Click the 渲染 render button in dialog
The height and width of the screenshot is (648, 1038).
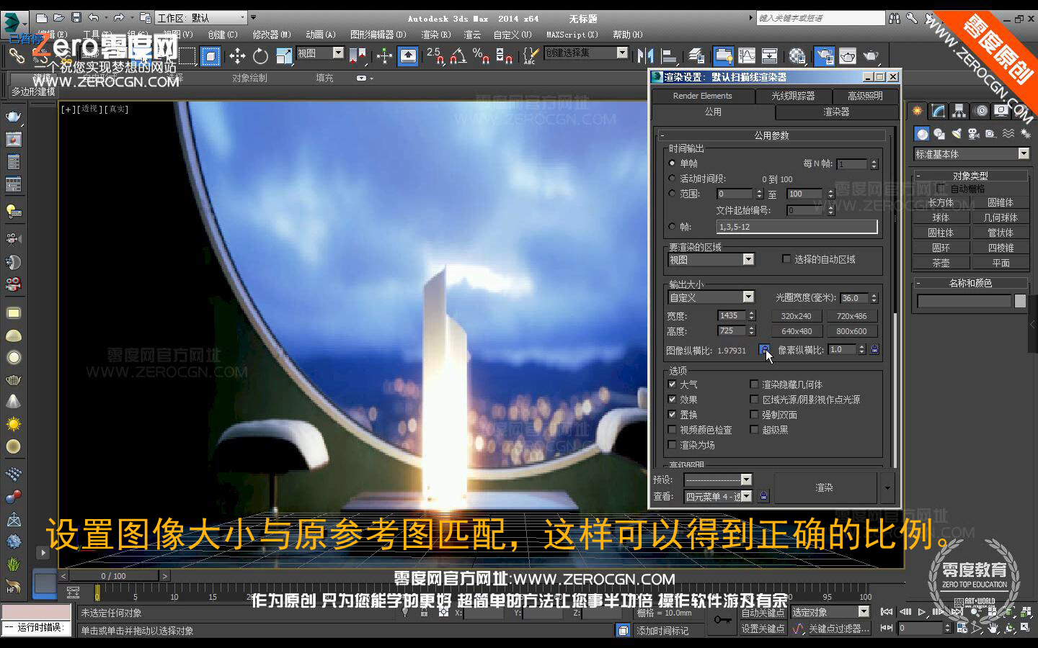pos(824,487)
